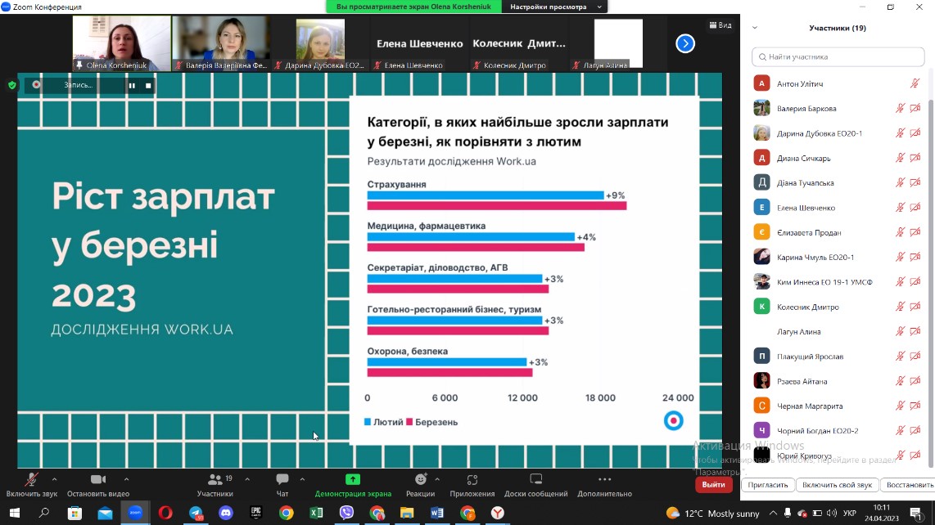This screenshot has height=525, width=935.
Task: Start Демонстрация экрана screen share
Action: 353,485
